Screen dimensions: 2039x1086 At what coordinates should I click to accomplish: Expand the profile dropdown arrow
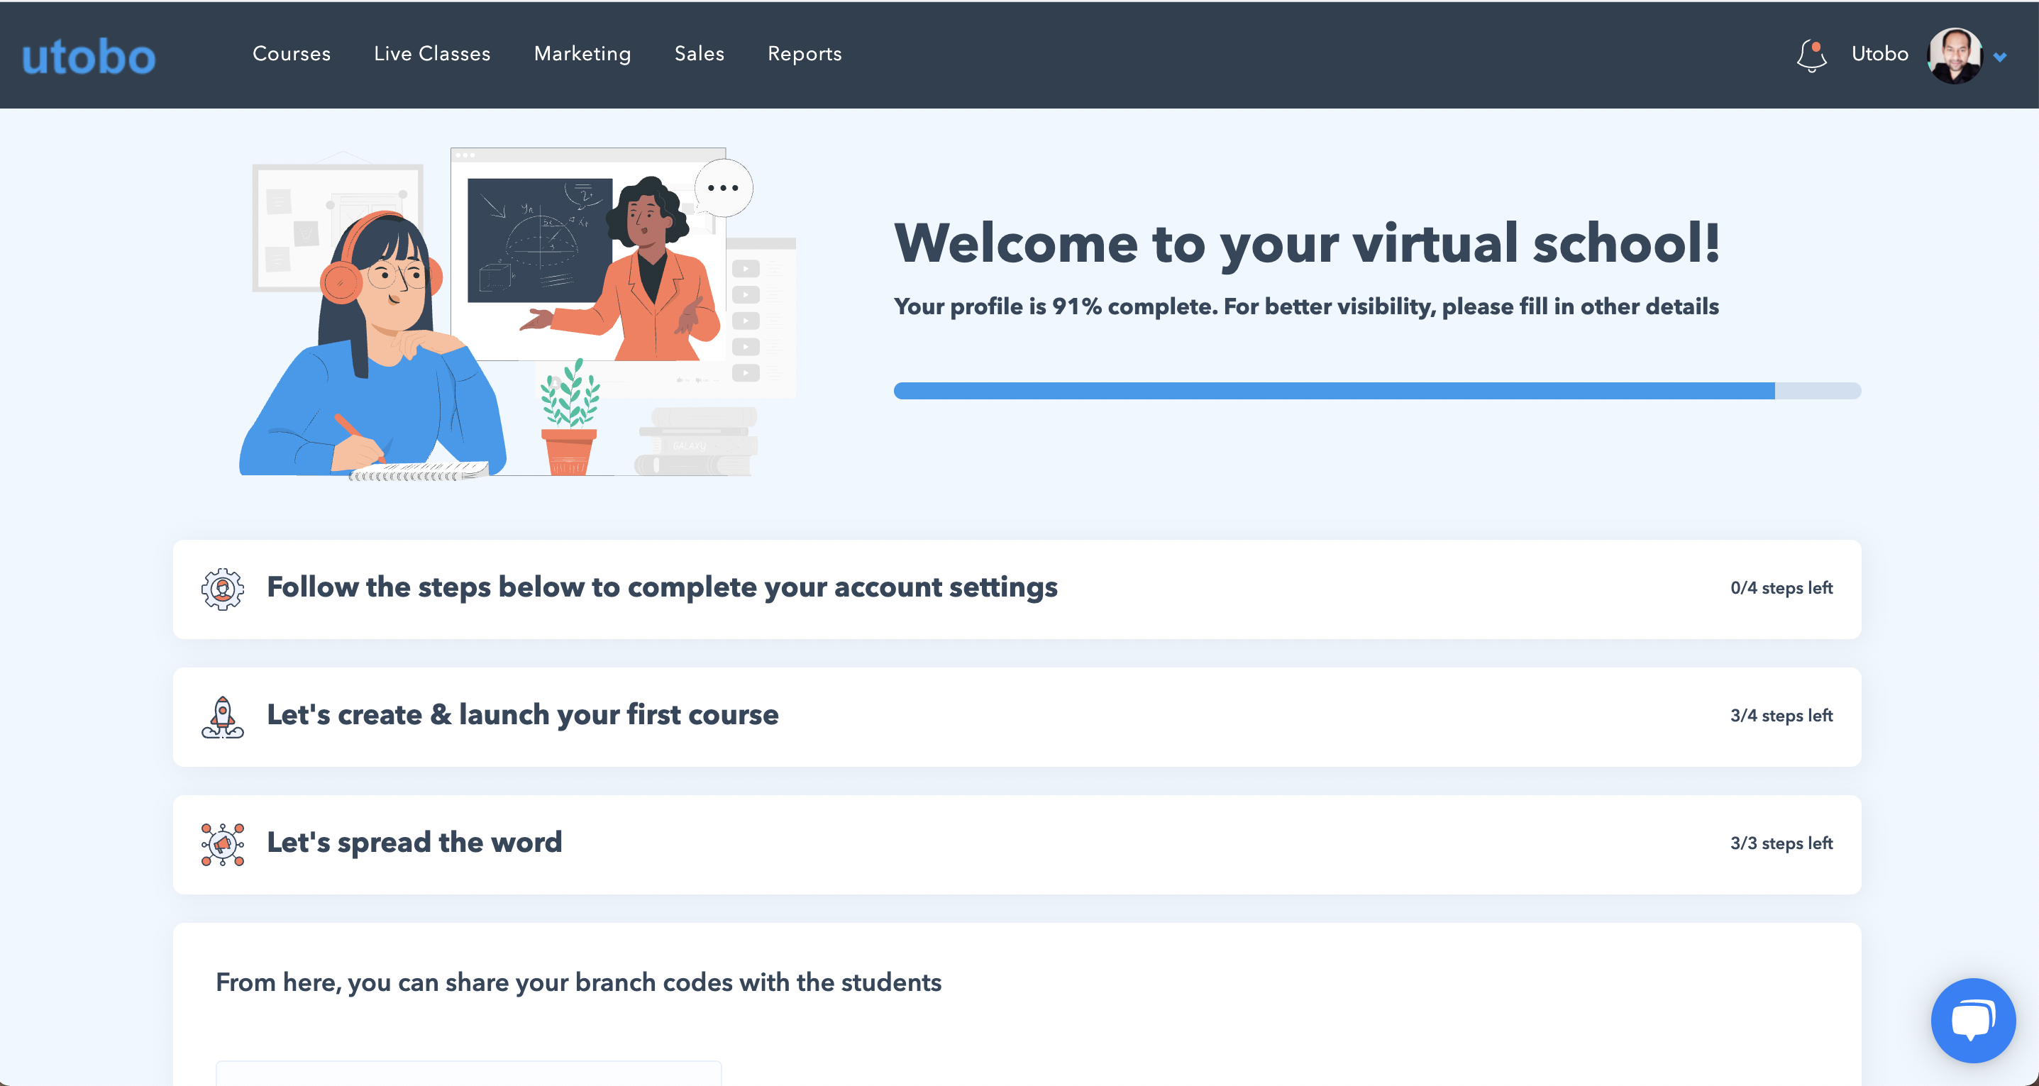coord(2000,57)
